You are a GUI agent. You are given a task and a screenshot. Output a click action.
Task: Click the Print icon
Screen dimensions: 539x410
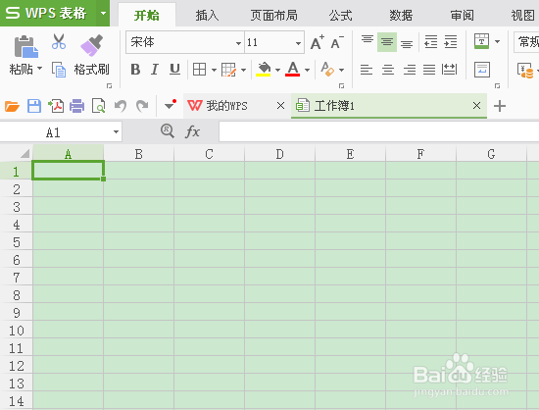77,106
